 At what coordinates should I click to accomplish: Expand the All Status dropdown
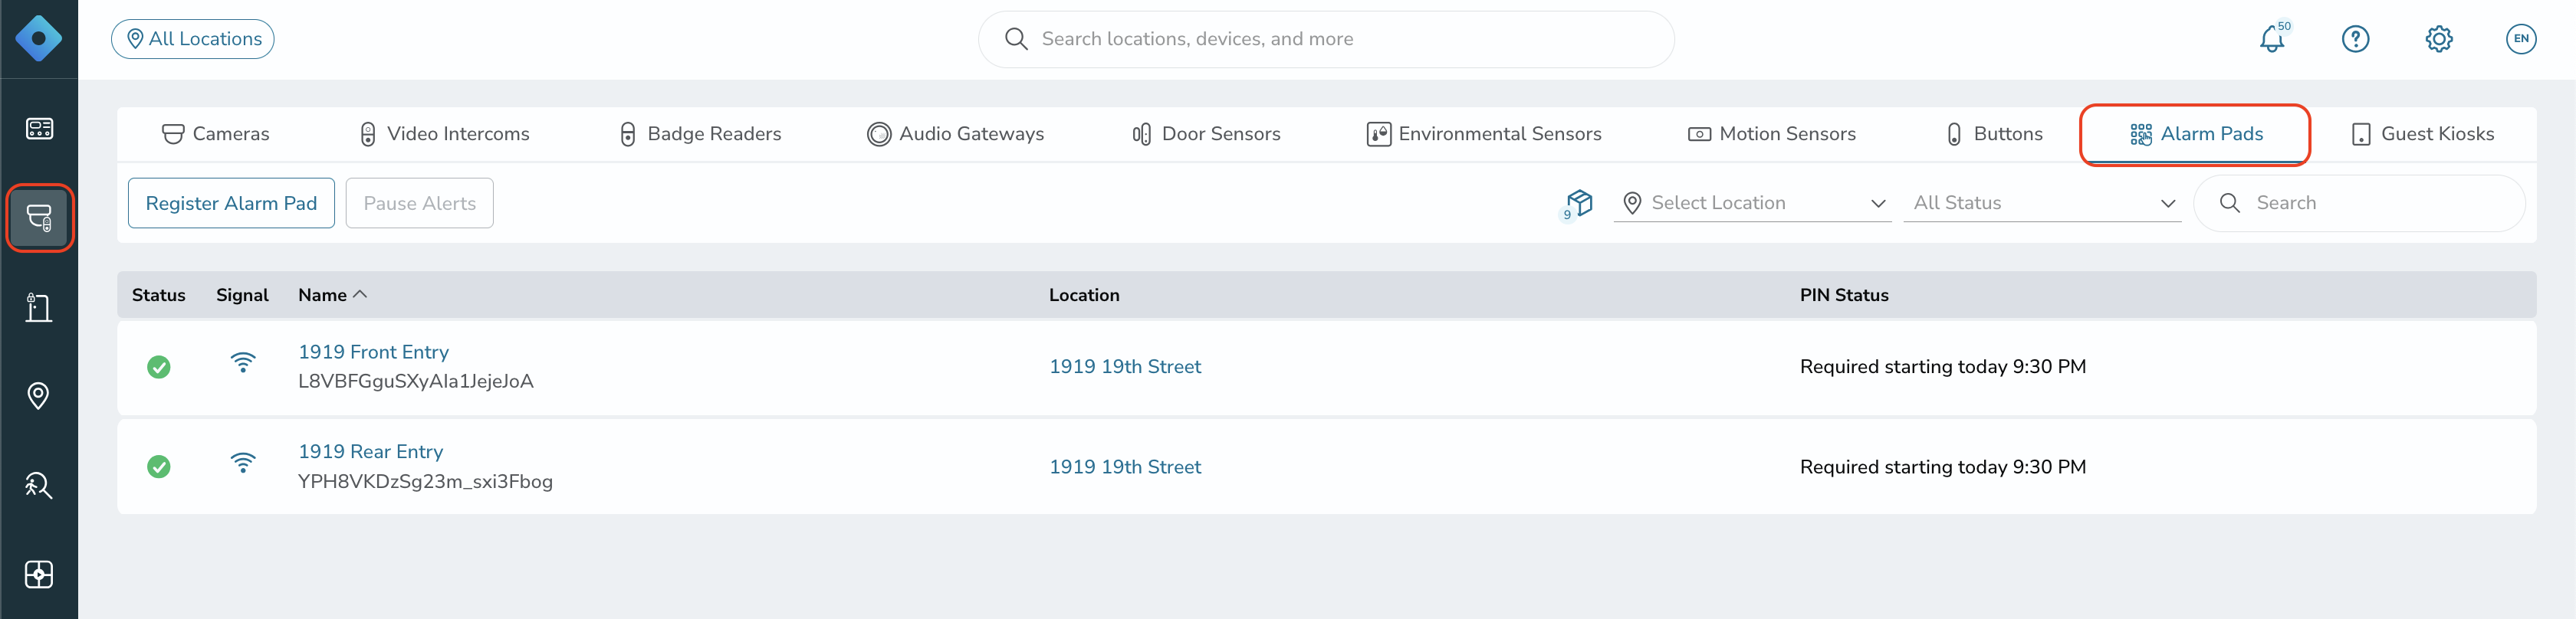pos(2041,203)
